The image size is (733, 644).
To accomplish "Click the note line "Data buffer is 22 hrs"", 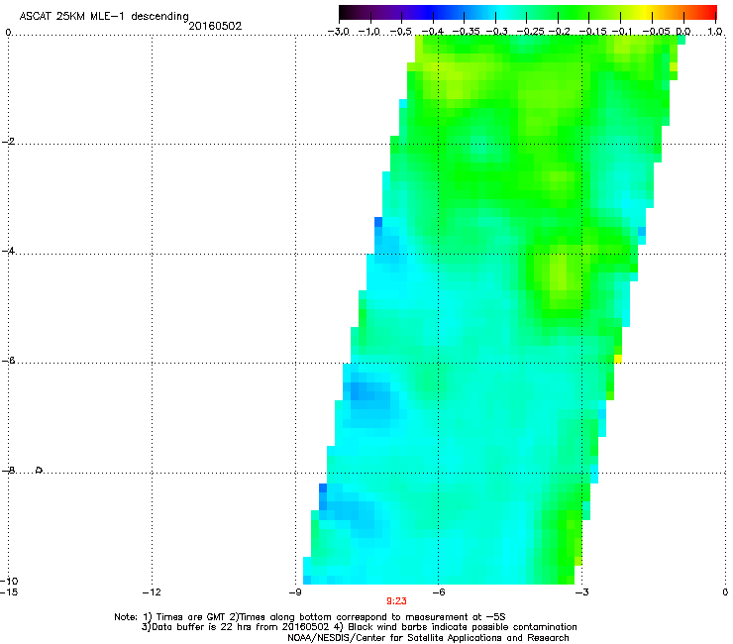I will click(197, 627).
